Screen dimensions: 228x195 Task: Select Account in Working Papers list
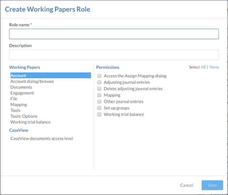point(18,75)
